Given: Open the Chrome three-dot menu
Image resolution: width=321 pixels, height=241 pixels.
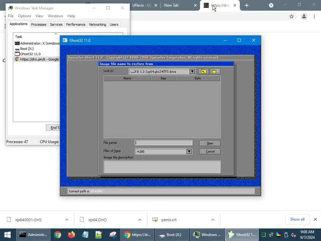Looking at the screenshot, I should 314,16.
